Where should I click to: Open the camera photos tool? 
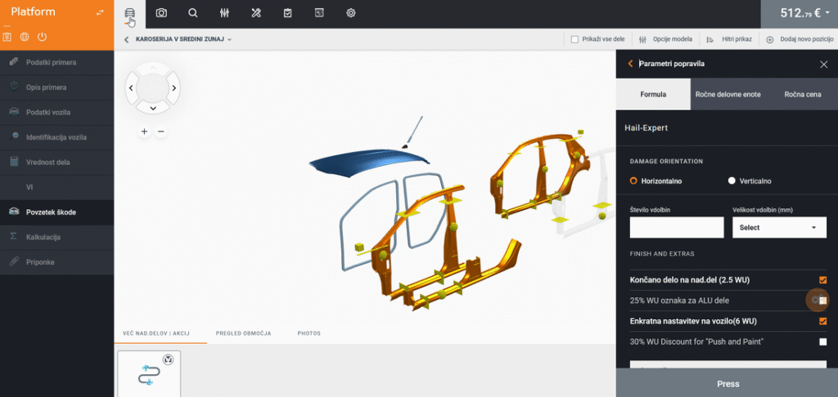(161, 13)
